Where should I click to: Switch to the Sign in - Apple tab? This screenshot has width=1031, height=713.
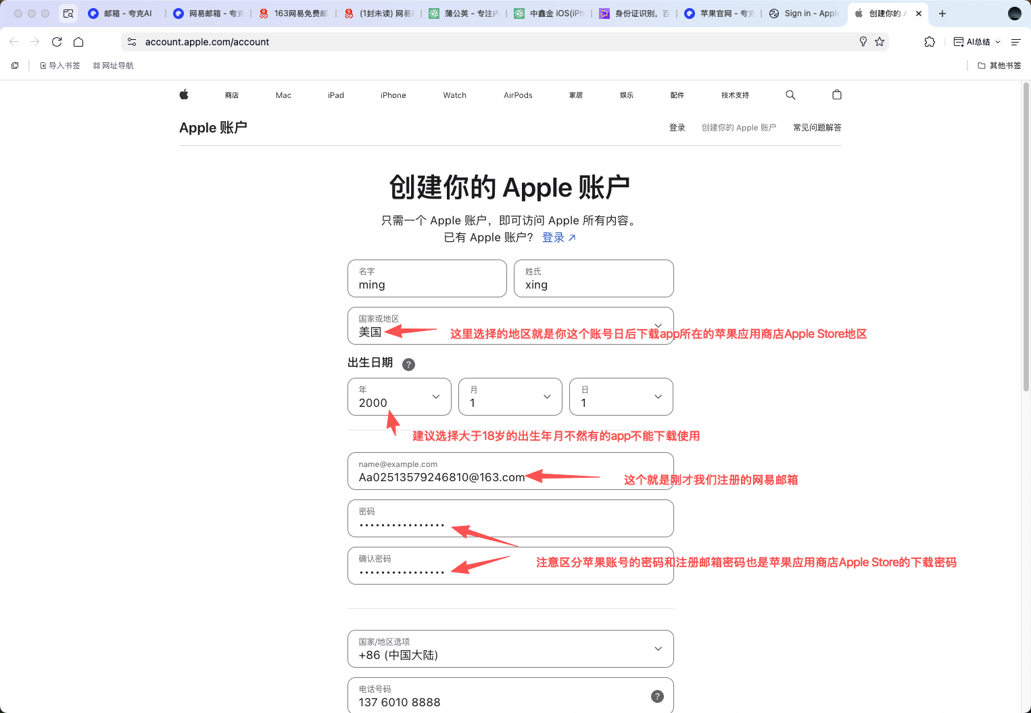coord(805,14)
